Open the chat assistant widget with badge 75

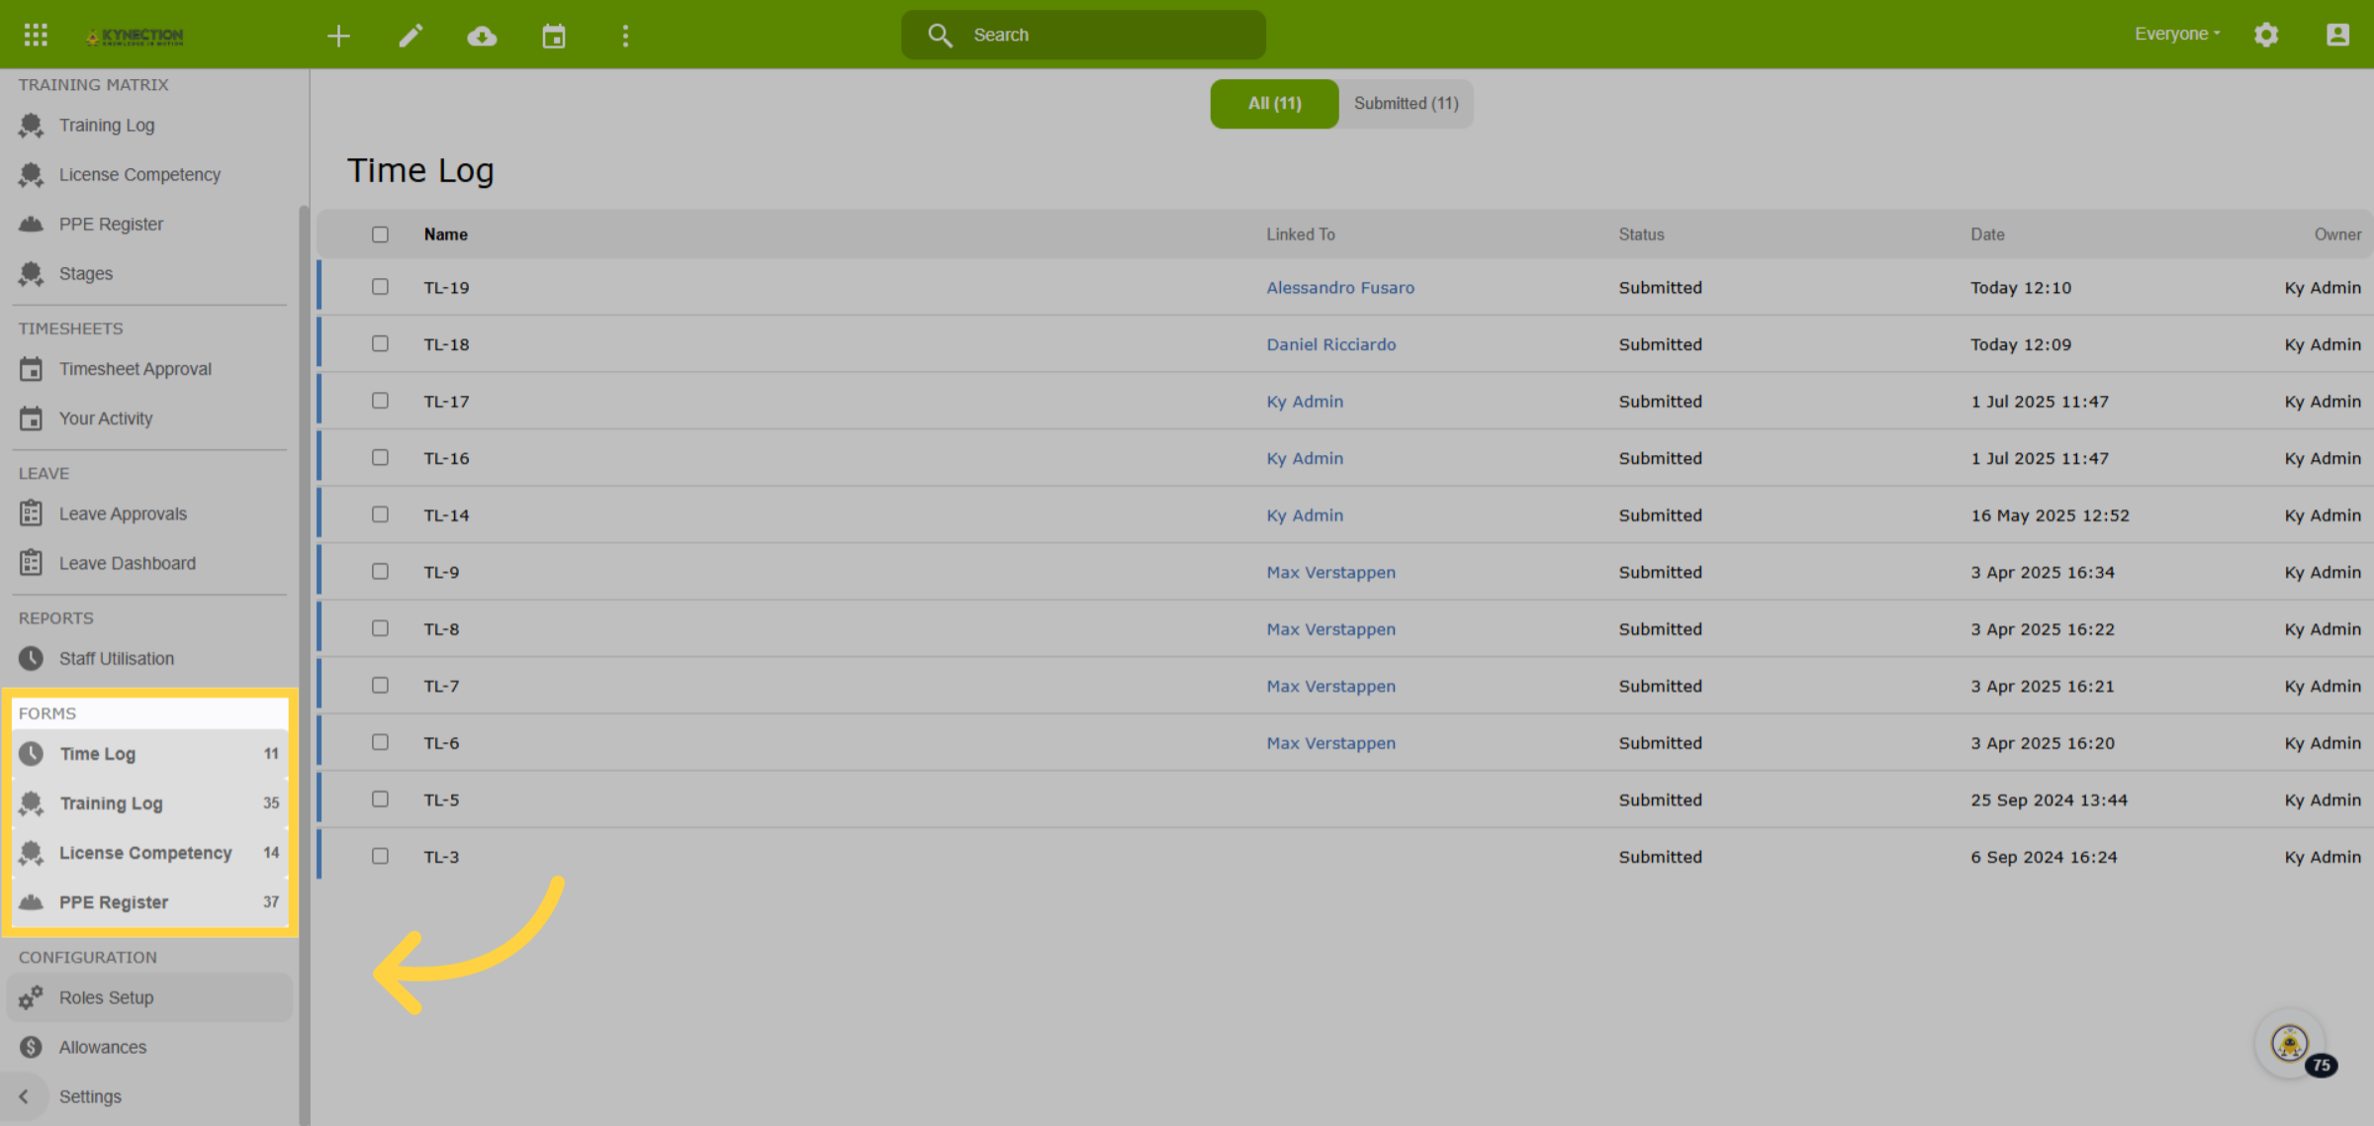tap(2291, 1044)
